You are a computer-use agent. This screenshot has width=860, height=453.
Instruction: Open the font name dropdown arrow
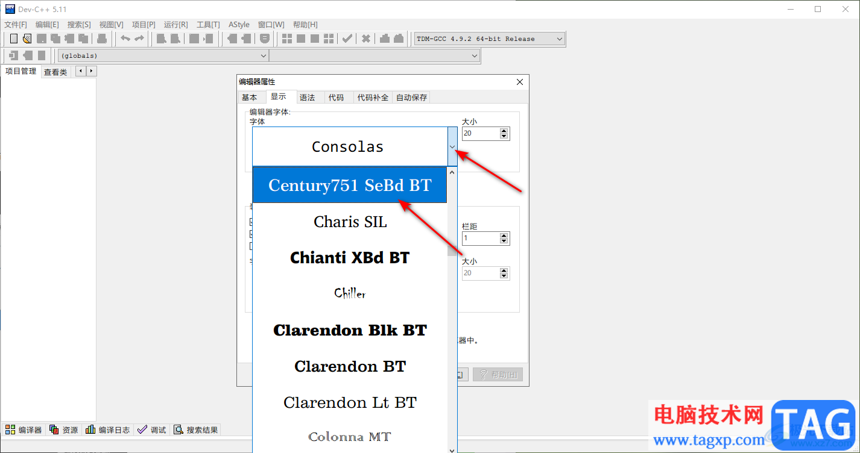tap(452, 146)
